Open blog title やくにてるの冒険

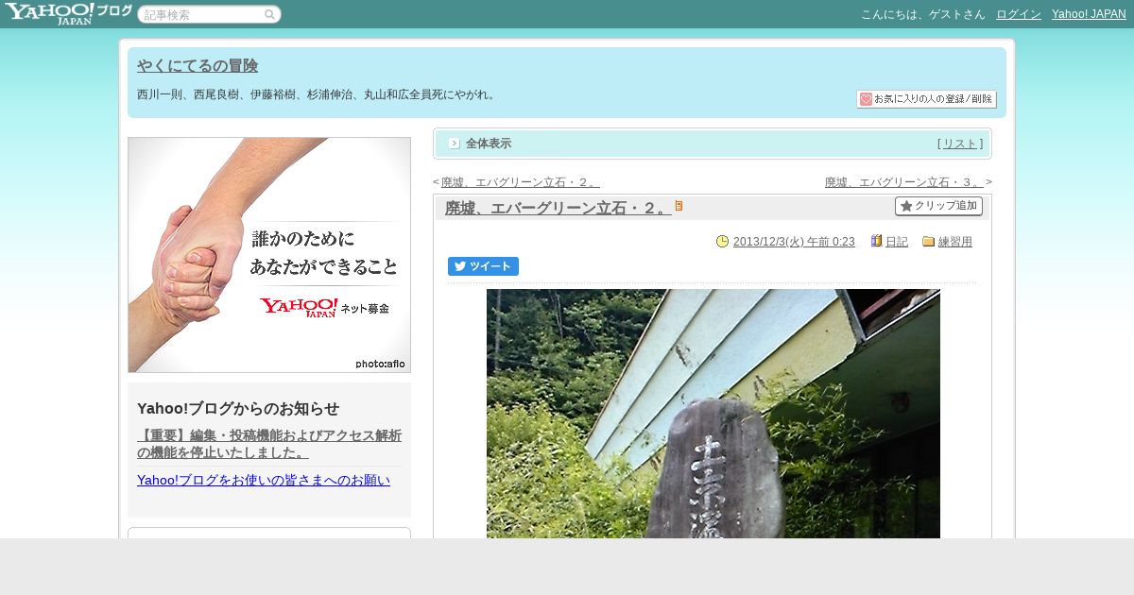tap(198, 66)
